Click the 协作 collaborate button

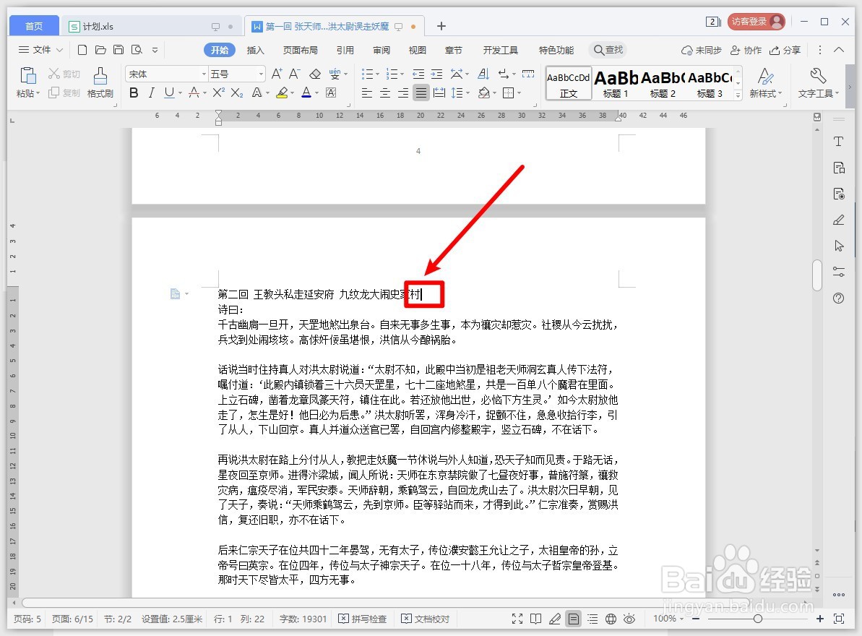coord(746,50)
